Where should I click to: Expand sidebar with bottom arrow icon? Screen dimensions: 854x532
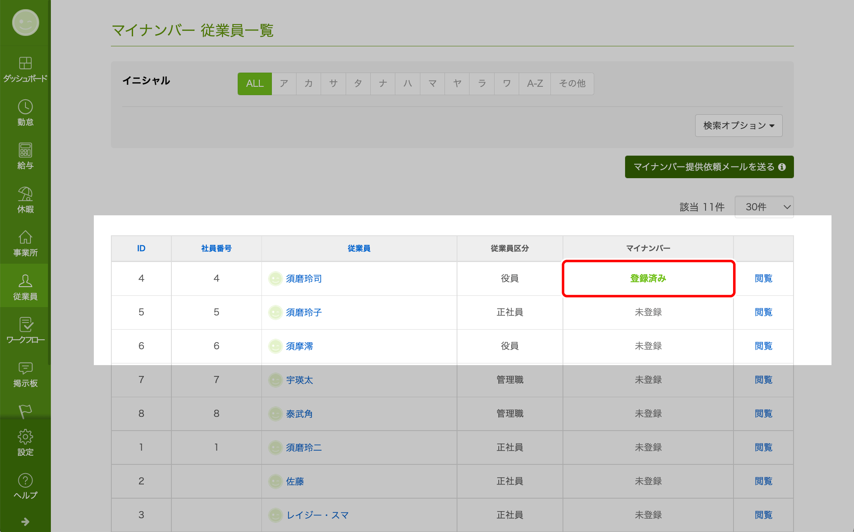coord(25,522)
